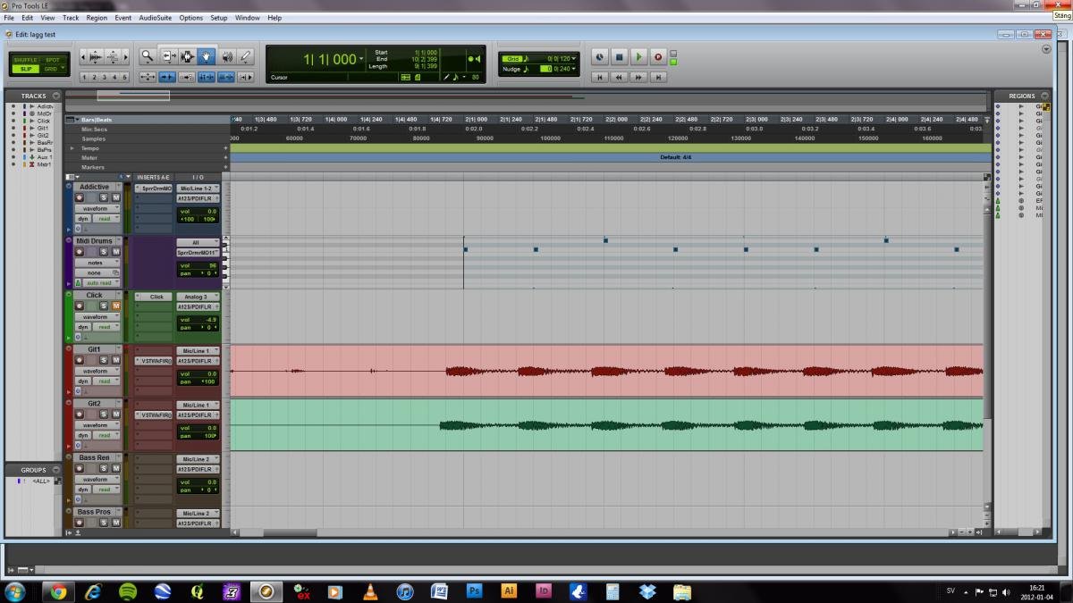Image resolution: width=1073 pixels, height=603 pixels.
Task: Select the Pencil tool
Action: point(246,56)
